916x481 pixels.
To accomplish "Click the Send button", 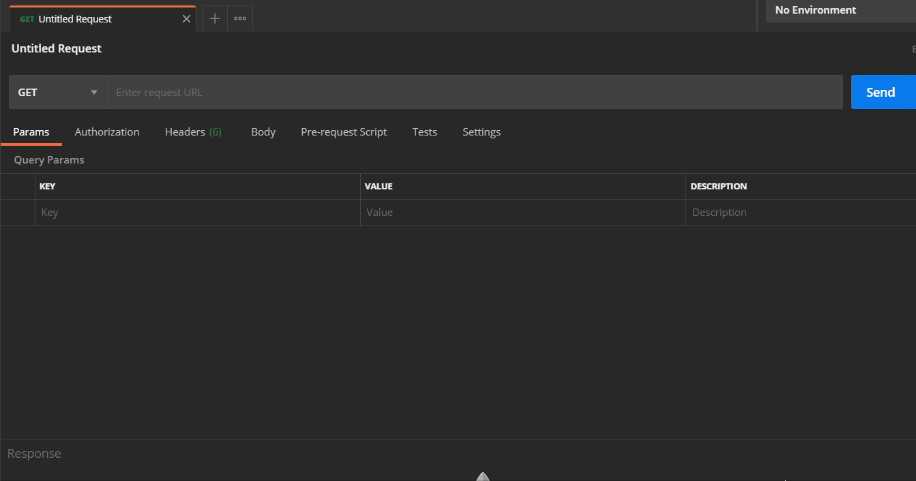I will pos(882,91).
